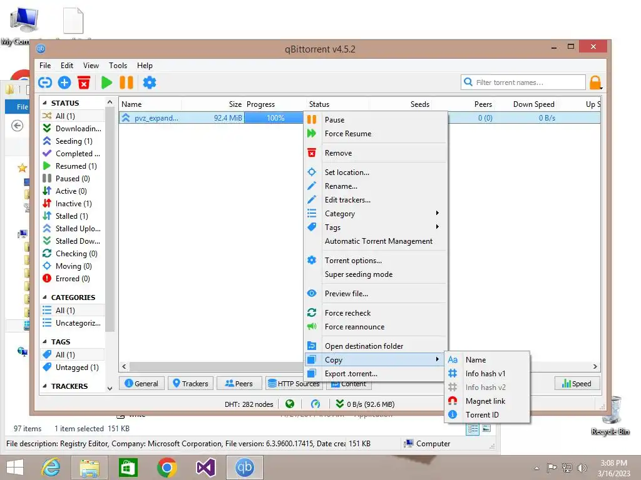Toggle Super seeding mode
Image resolution: width=641 pixels, height=480 pixels.
coord(376,274)
